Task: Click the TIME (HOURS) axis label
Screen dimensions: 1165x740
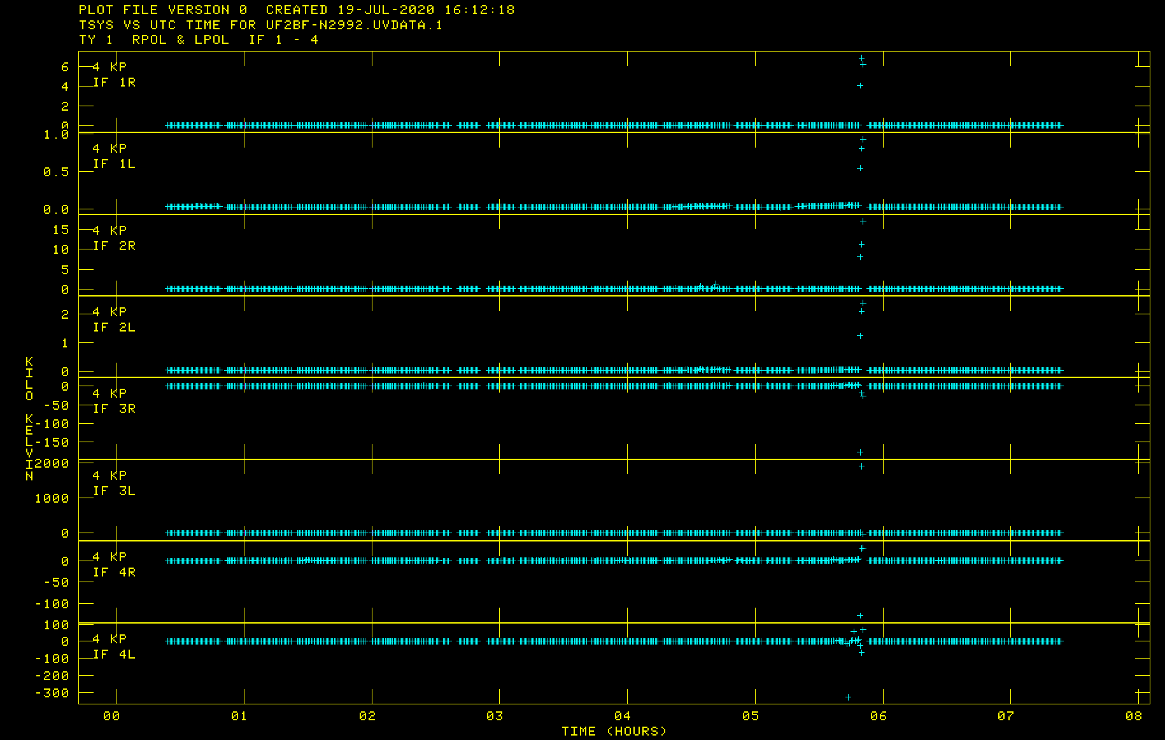Action: (x=614, y=731)
